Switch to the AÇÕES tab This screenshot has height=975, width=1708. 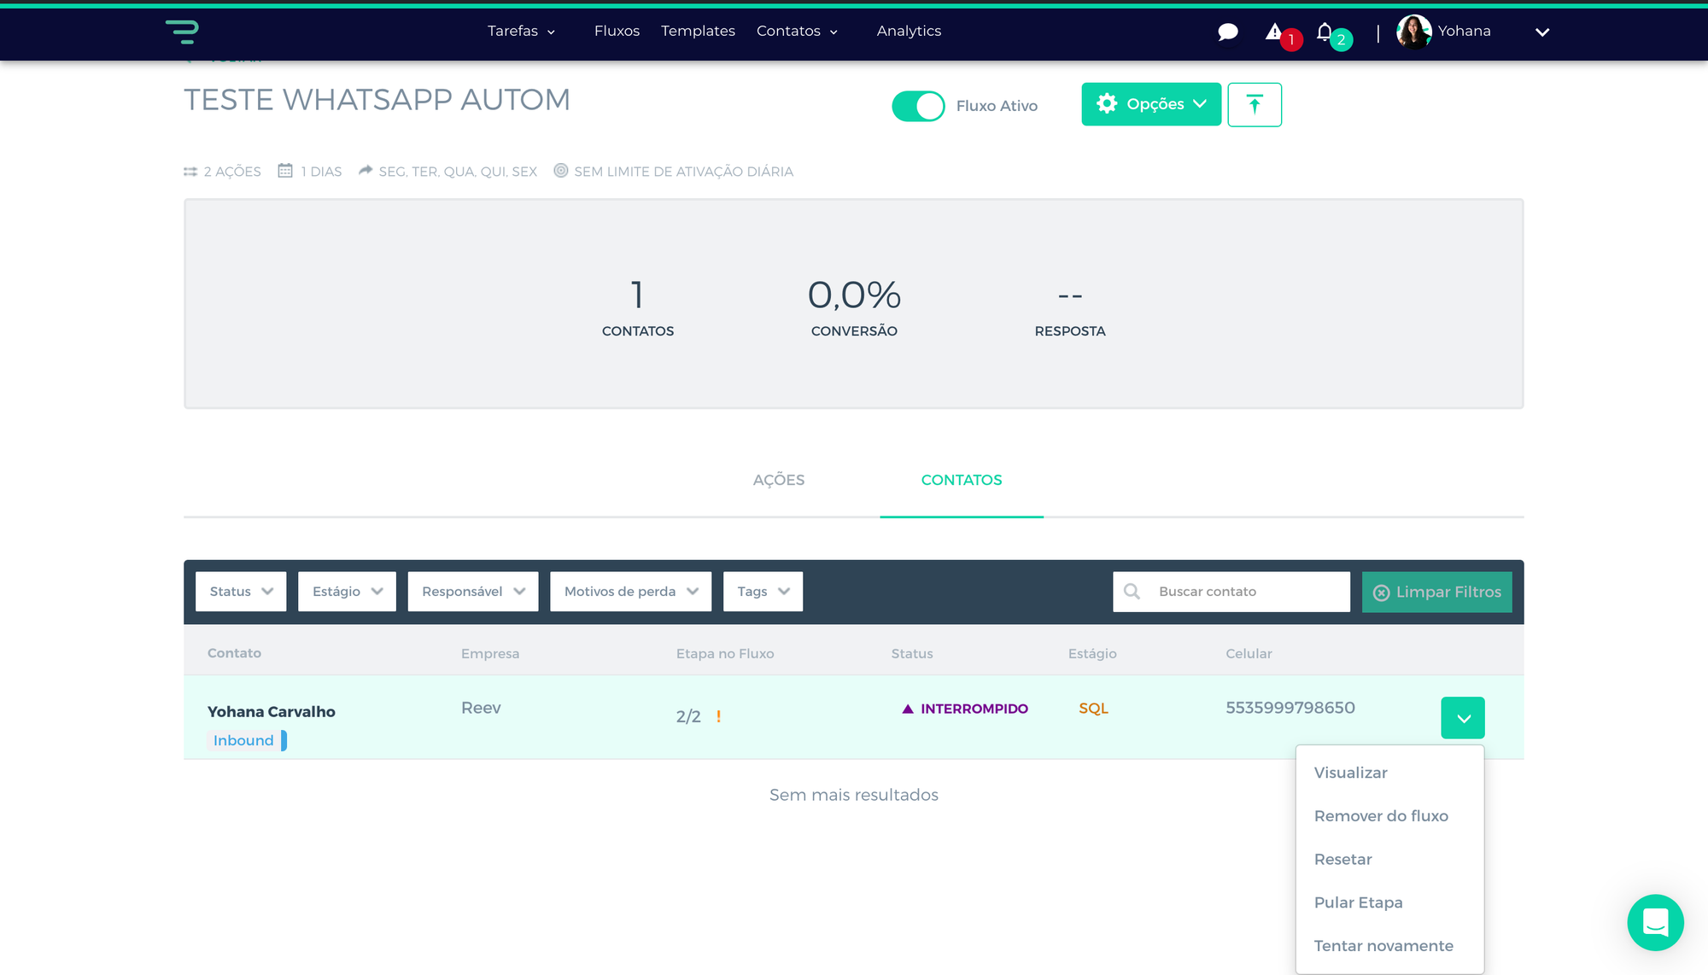click(x=778, y=480)
